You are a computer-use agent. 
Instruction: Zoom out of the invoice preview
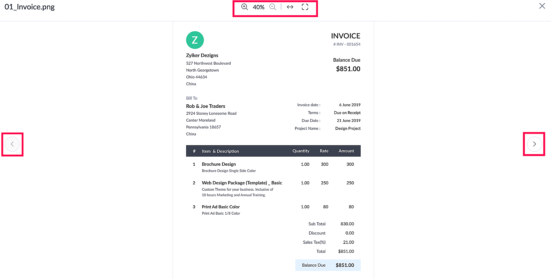tap(272, 7)
